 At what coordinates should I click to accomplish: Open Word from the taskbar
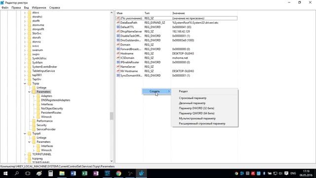74,174
